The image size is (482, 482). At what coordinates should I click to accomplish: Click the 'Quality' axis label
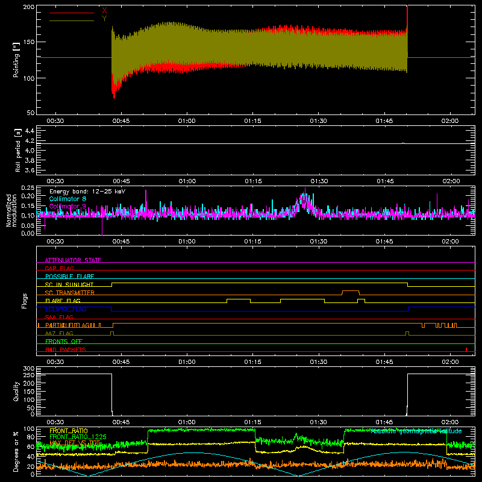(16, 391)
